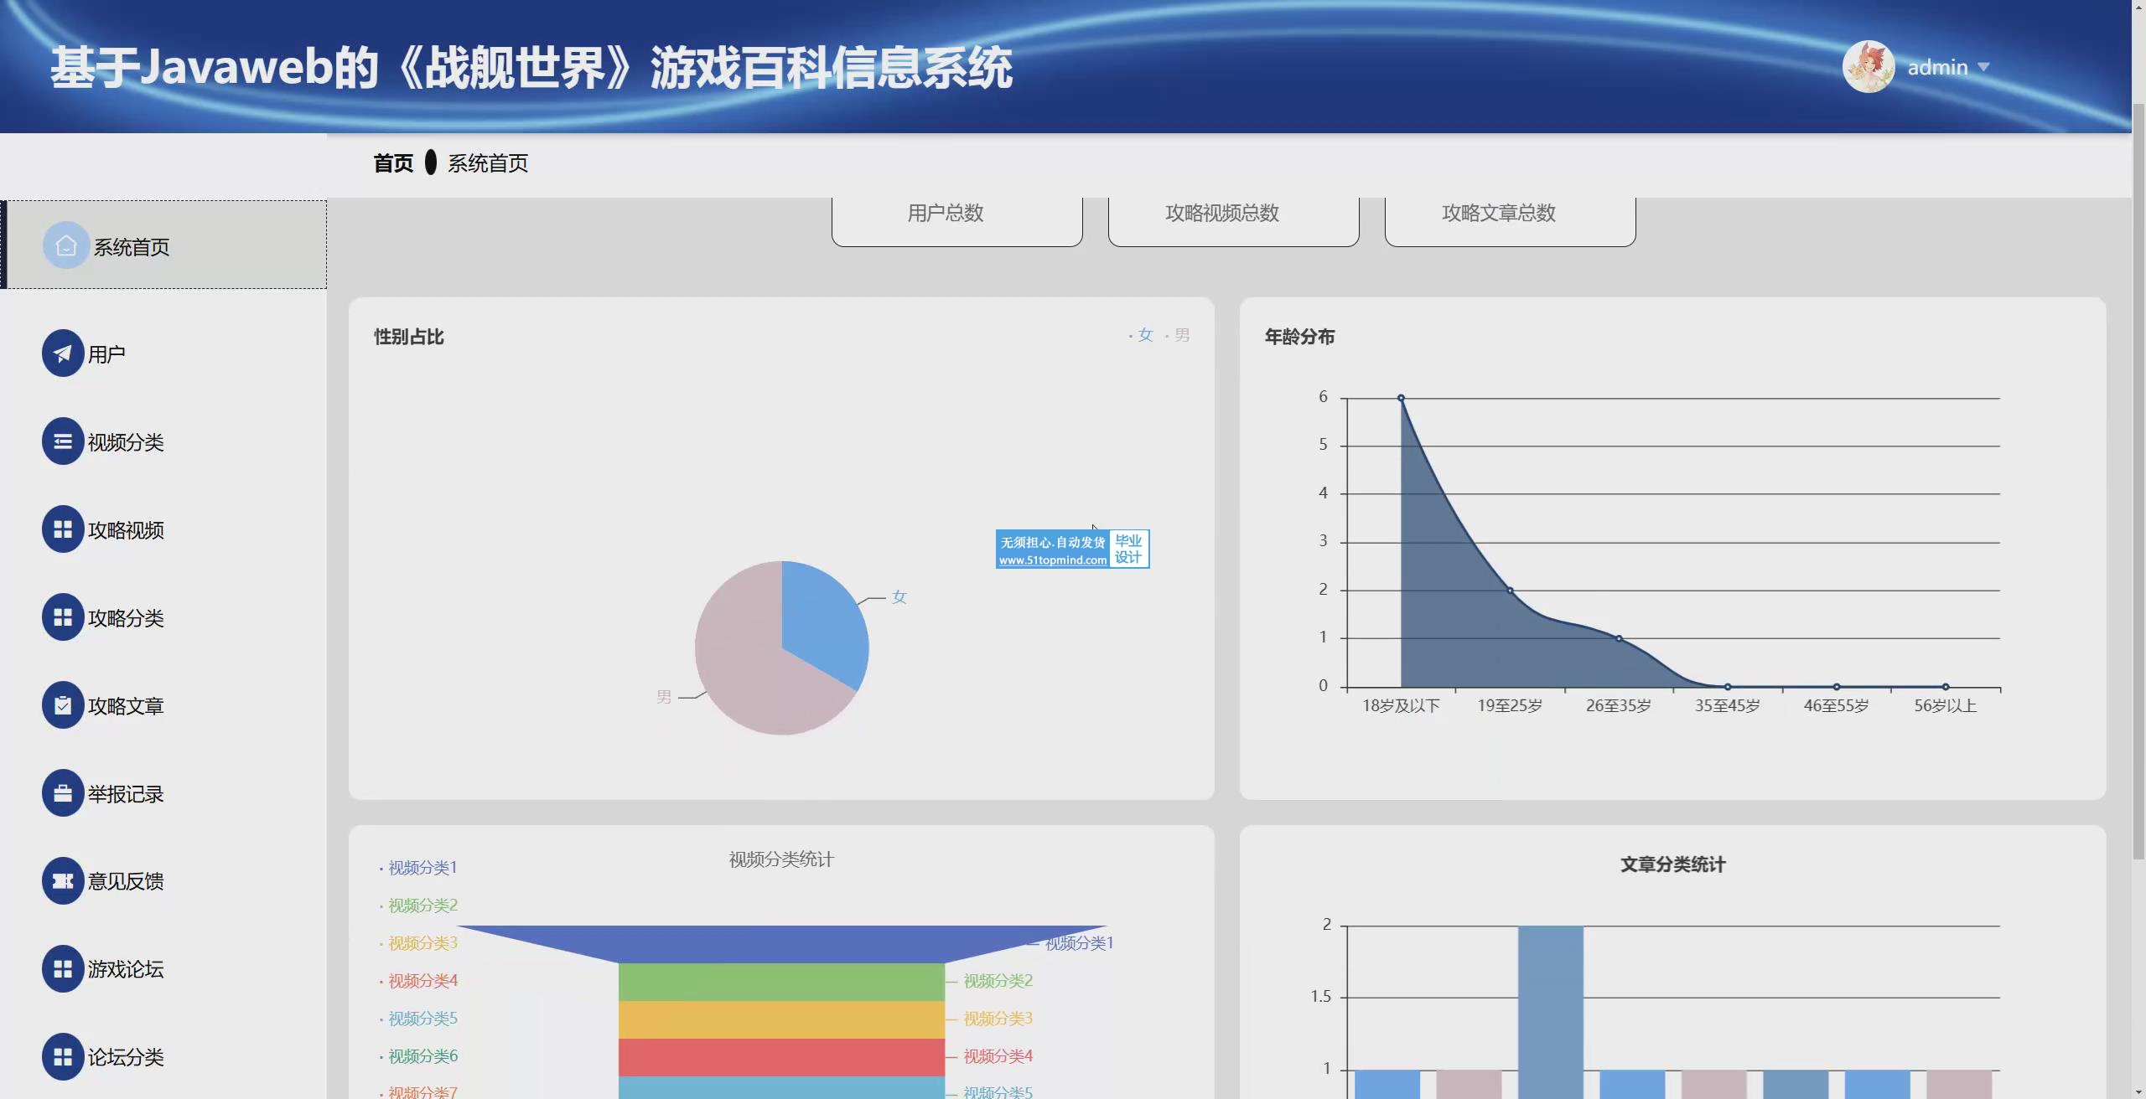Select the 游戏论坛 grid icon
Viewport: 2146px width, 1099px height.
[x=63, y=969]
